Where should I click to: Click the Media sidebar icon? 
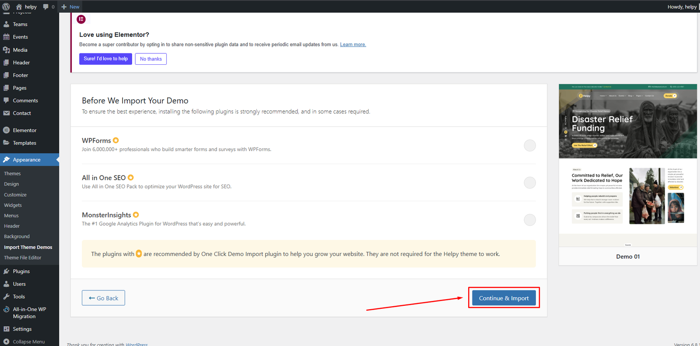click(x=7, y=49)
